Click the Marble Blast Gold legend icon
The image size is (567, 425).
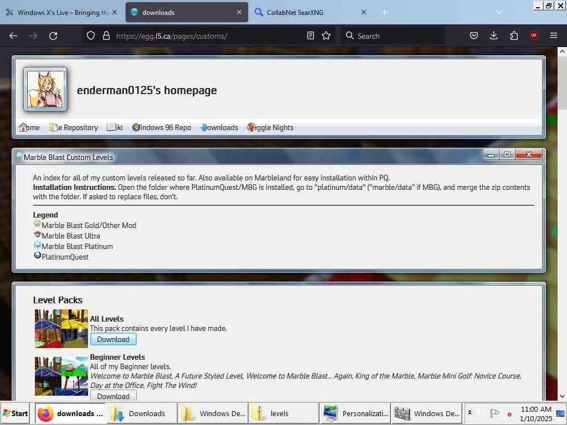37,224
